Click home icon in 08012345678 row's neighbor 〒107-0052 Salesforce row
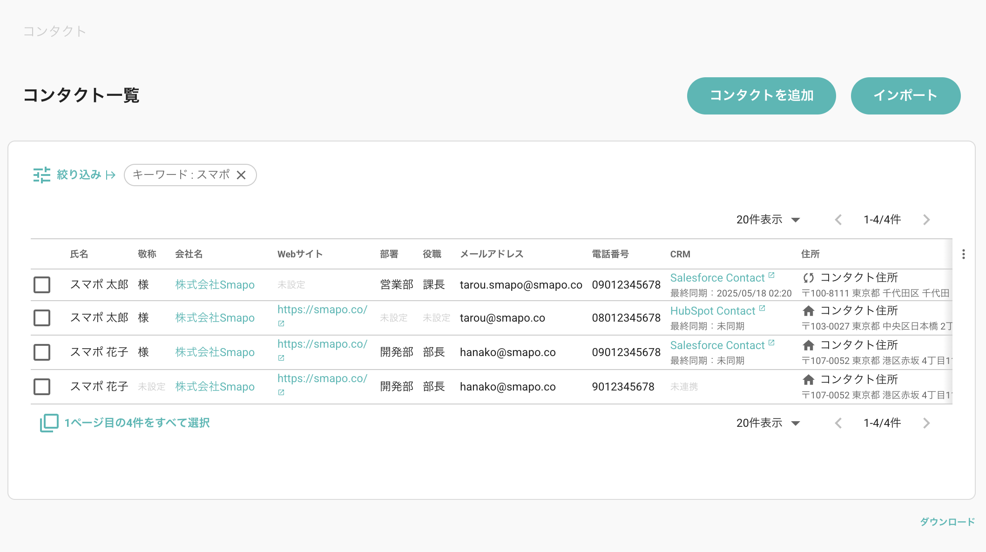Viewport: 986px width, 552px height. (x=809, y=345)
